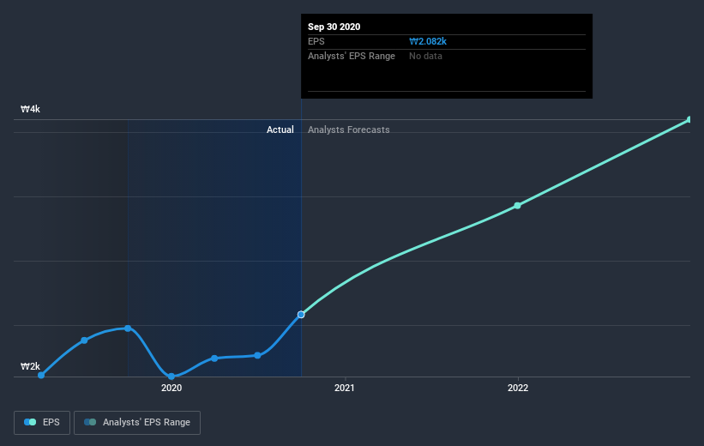The width and height of the screenshot is (704, 446).
Task: Click the Analysts' EPS Range legend color icon
Action: pos(90,422)
